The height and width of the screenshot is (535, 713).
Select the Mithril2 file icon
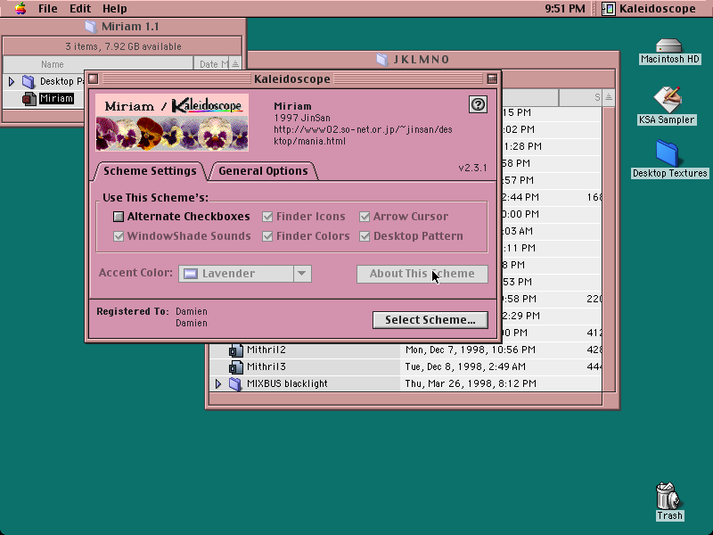click(x=235, y=350)
